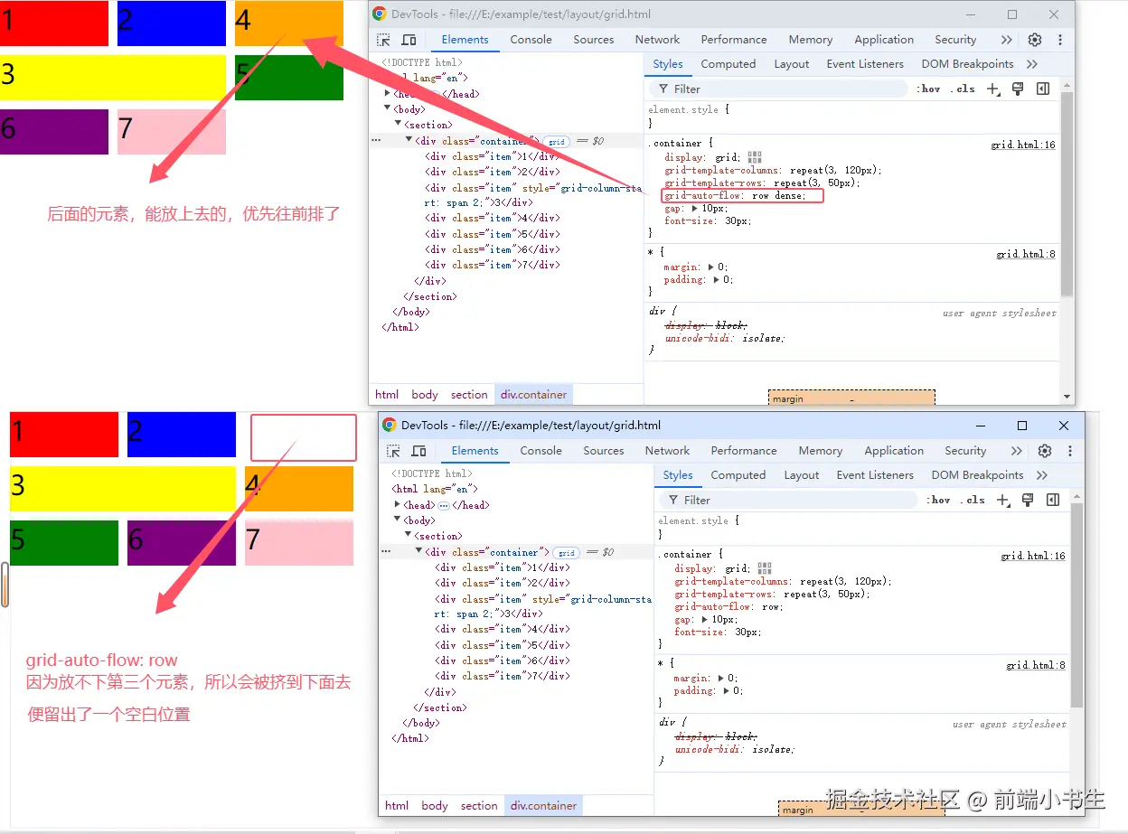Collapse body node in upper DOM tree

(388, 109)
